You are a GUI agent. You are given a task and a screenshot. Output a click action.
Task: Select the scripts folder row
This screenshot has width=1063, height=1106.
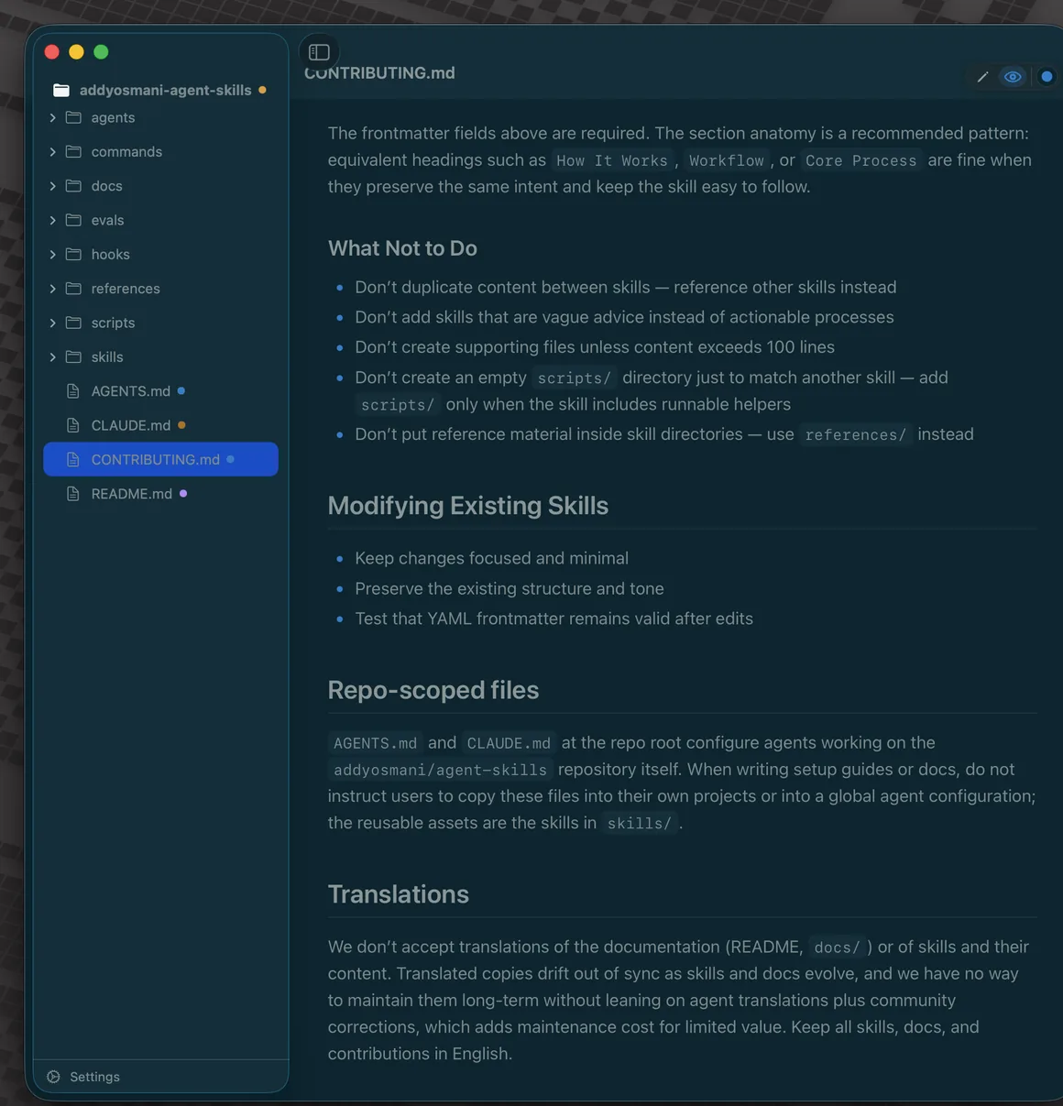pos(160,323)
